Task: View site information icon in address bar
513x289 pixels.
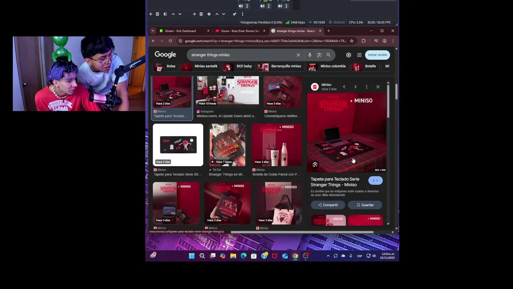Action: click(x=180, y=41)
